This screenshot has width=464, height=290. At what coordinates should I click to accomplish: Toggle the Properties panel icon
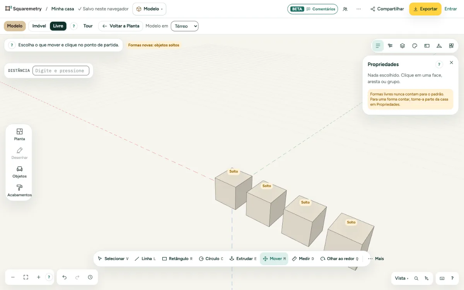point(378,46)
